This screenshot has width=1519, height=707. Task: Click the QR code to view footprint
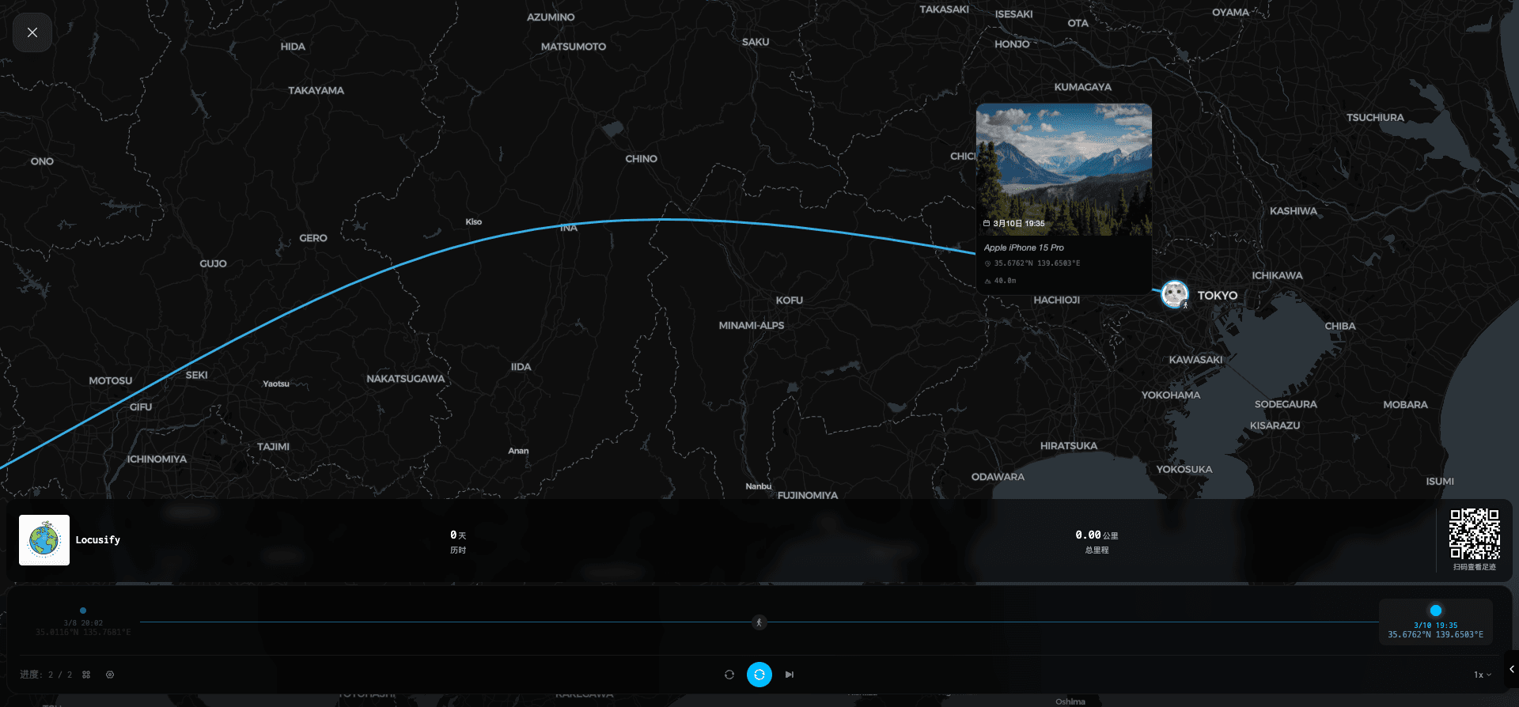point(1474,535)
